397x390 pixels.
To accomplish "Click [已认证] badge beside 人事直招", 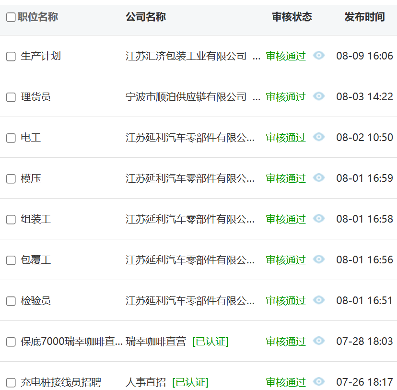I will point(190,382).
